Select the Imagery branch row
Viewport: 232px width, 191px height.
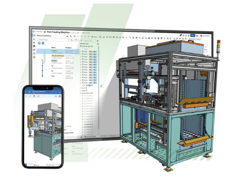[x=58, y=51]
